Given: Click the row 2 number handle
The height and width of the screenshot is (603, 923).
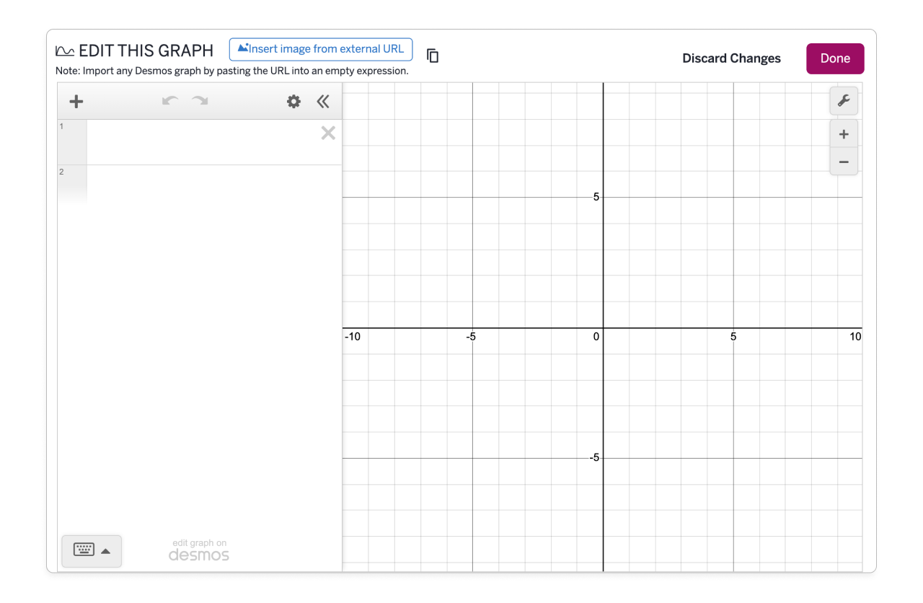Looking at the screenshot, I should (x=72, y=185).
